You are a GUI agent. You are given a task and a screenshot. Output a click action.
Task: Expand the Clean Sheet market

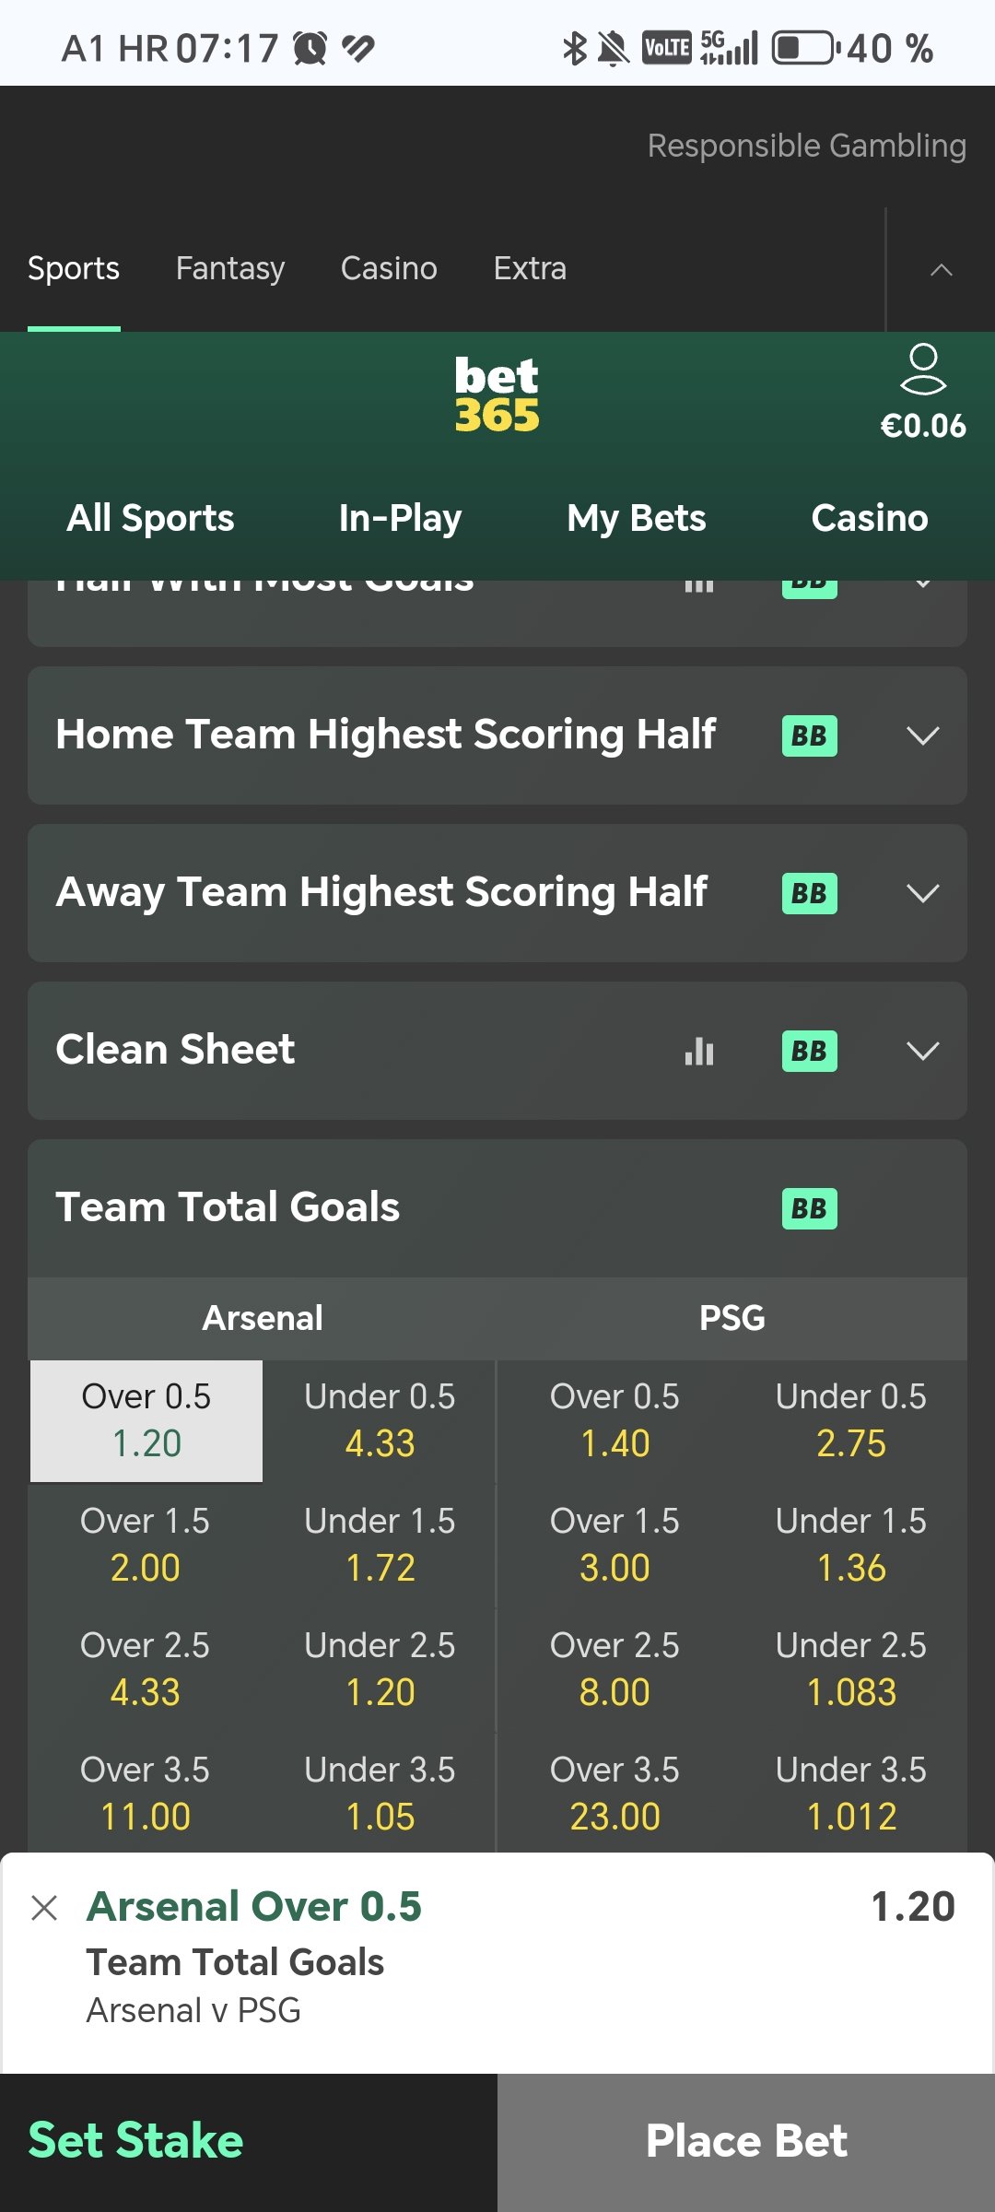coord(922,1051)
